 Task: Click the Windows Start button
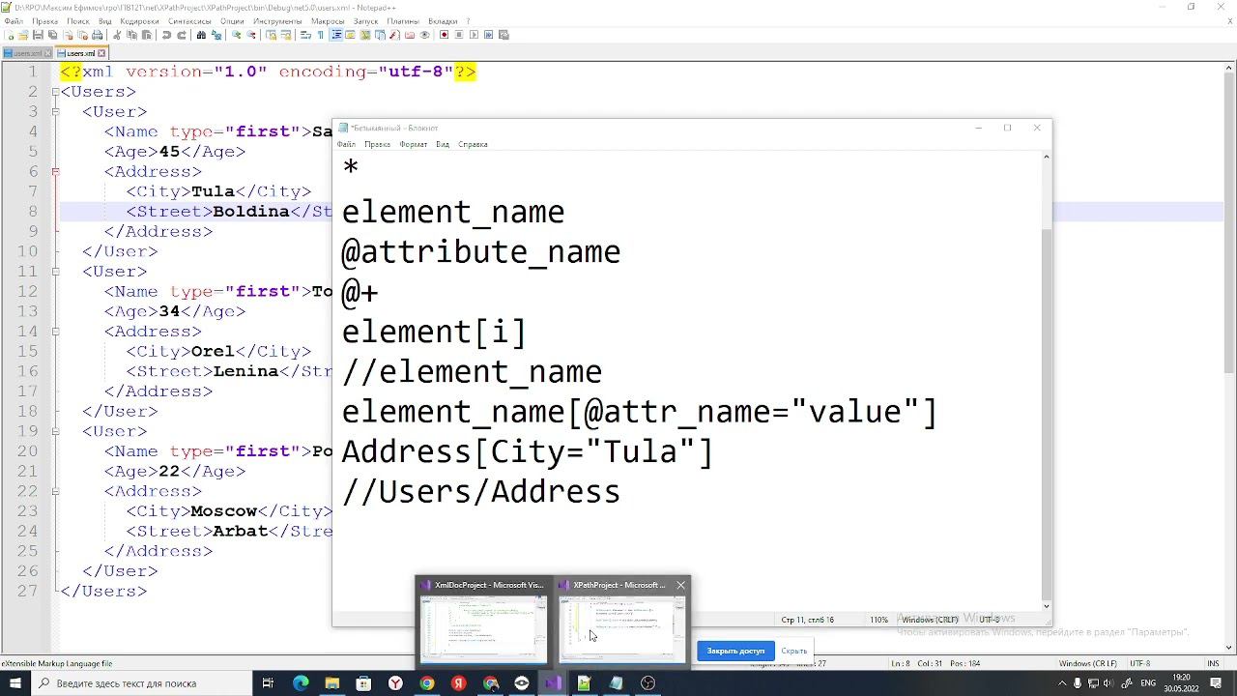15,683
